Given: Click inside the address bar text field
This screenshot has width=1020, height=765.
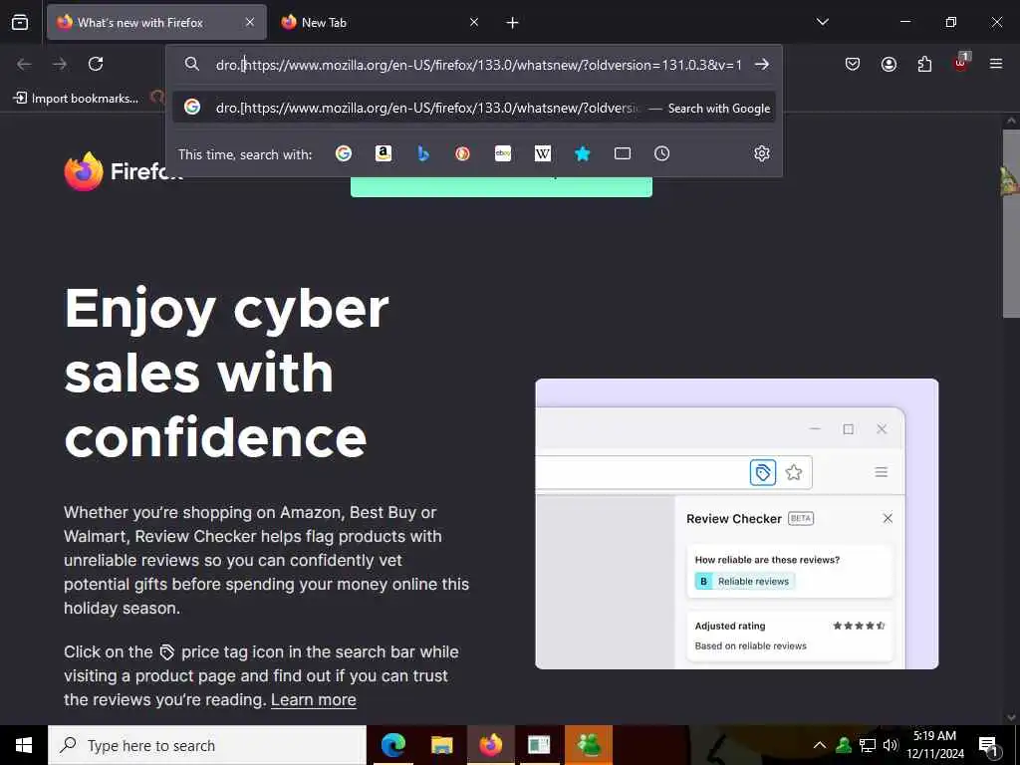Looking at the screenshot, I should [x=479, y=65].
